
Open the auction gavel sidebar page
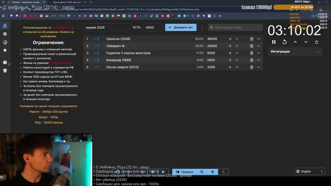5,26
